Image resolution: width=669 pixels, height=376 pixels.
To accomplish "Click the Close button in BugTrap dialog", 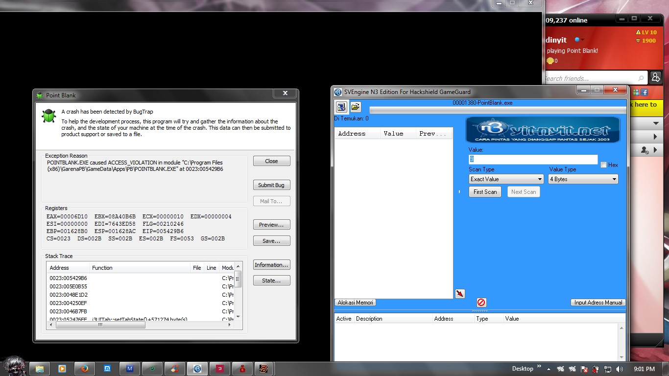I will tap(272, 161).
